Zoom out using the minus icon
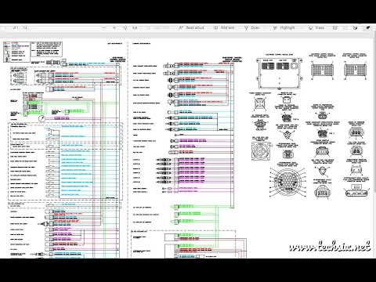This screenshot has width=376, height=282. 104,27
